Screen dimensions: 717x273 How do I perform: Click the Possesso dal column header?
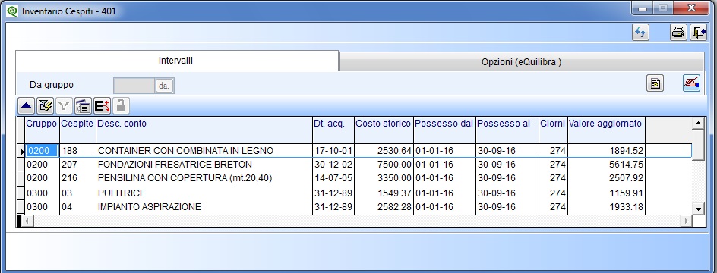pos(444,130)
